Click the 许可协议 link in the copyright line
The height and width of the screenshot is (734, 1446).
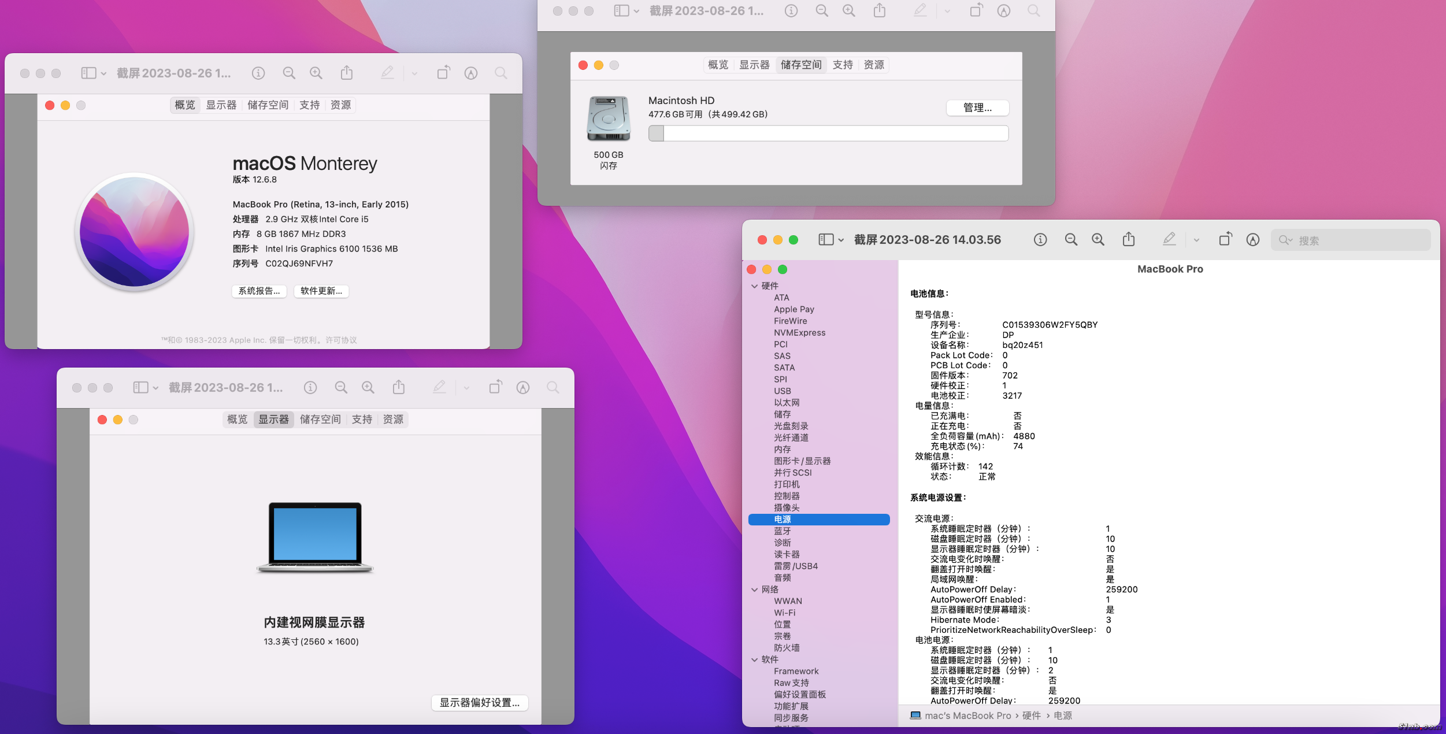click(x=341, y=340)
